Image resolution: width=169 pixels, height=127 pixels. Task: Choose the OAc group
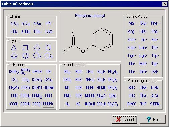pos(90,72)
